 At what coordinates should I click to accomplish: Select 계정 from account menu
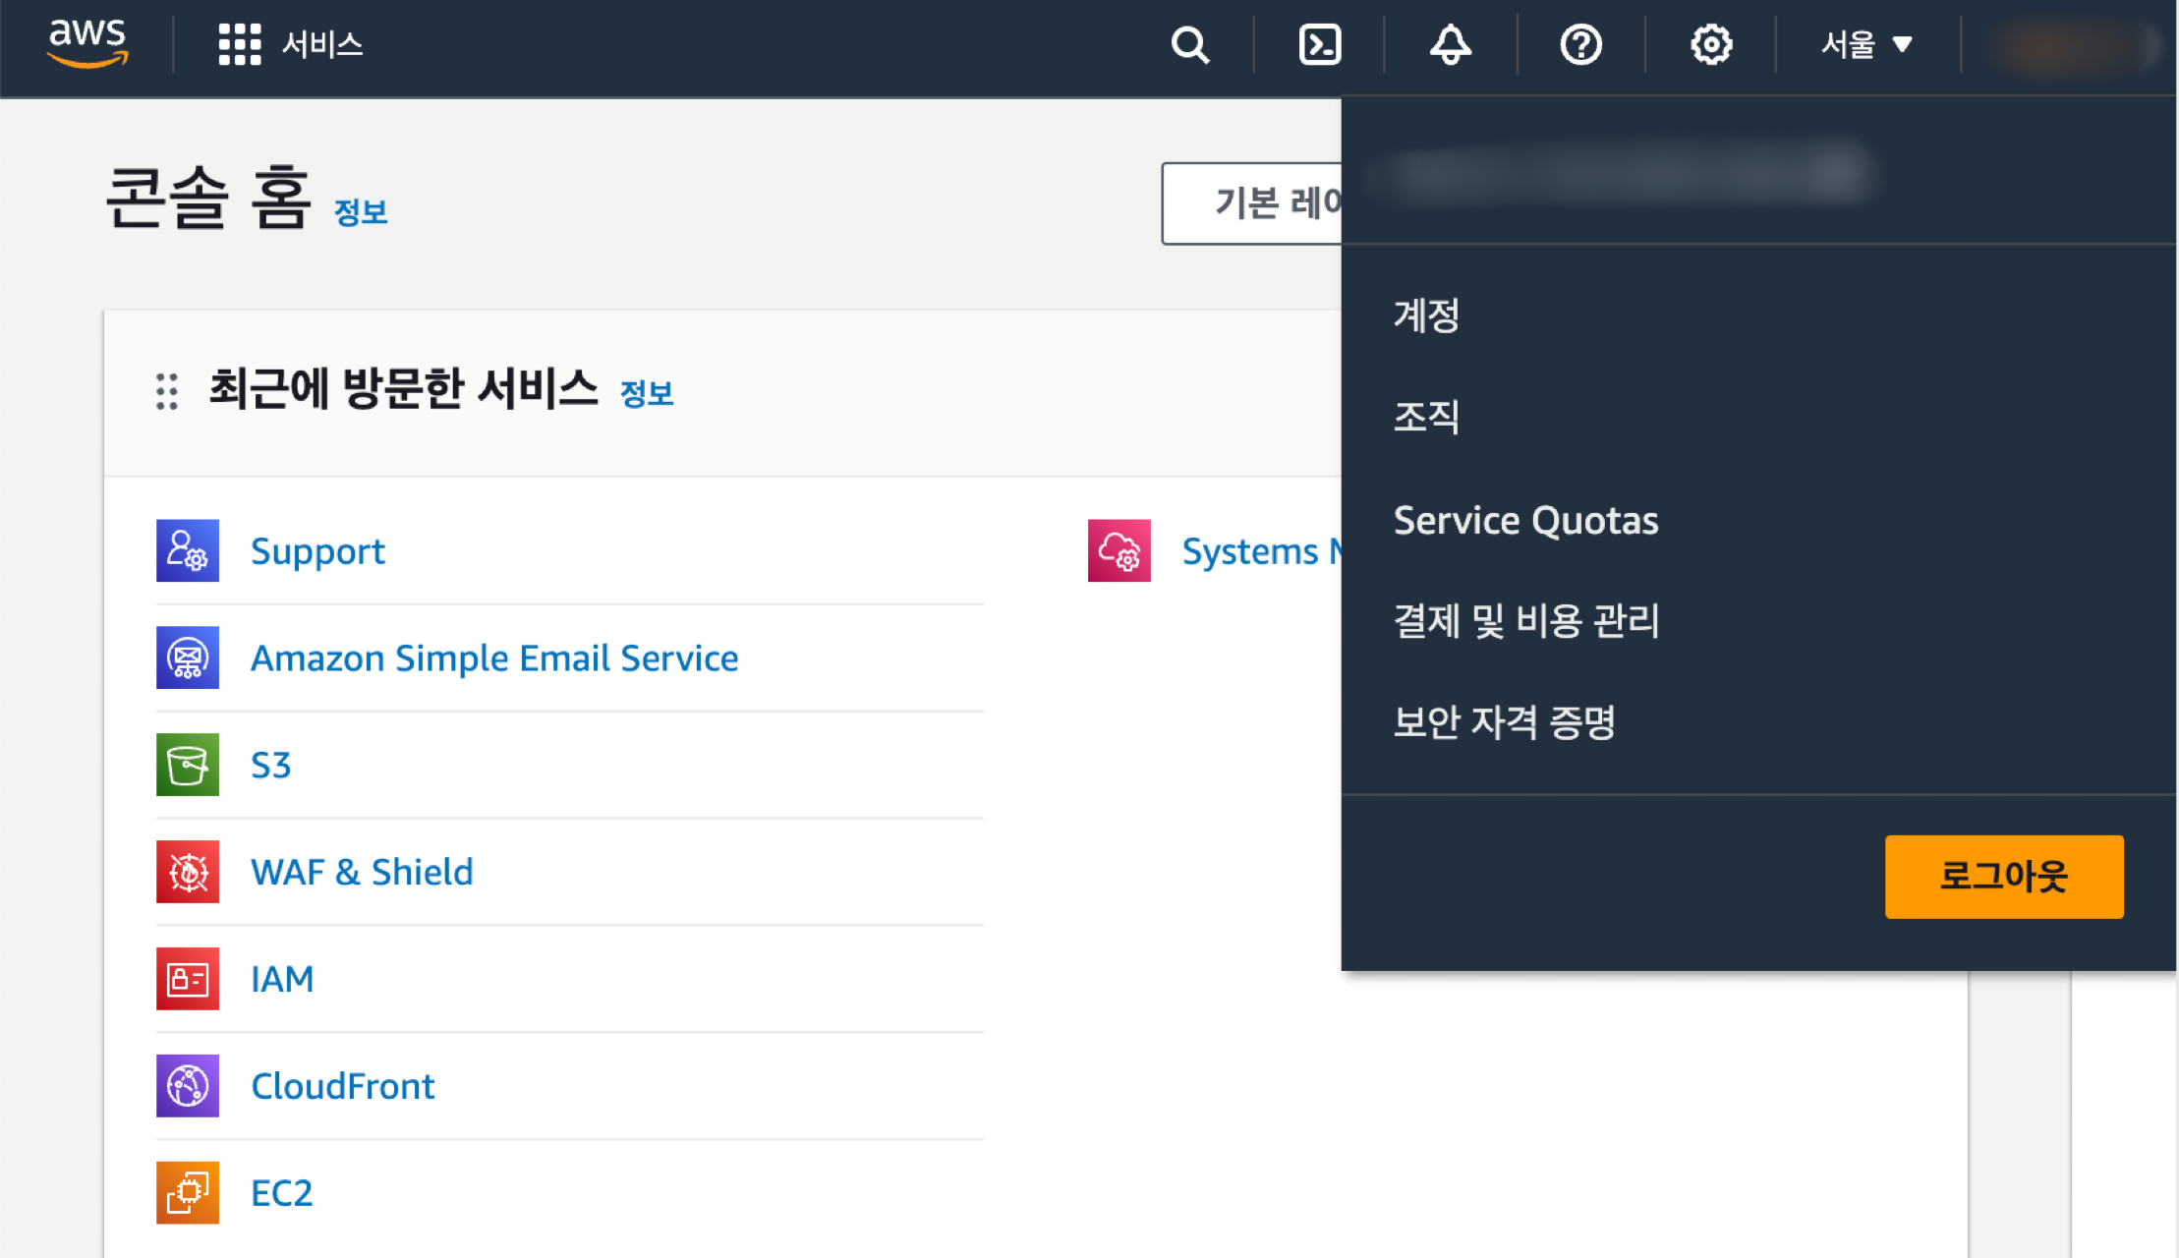click(1426, 315)
